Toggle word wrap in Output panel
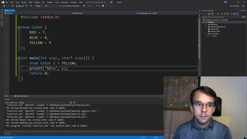 [x=74, y=103]
